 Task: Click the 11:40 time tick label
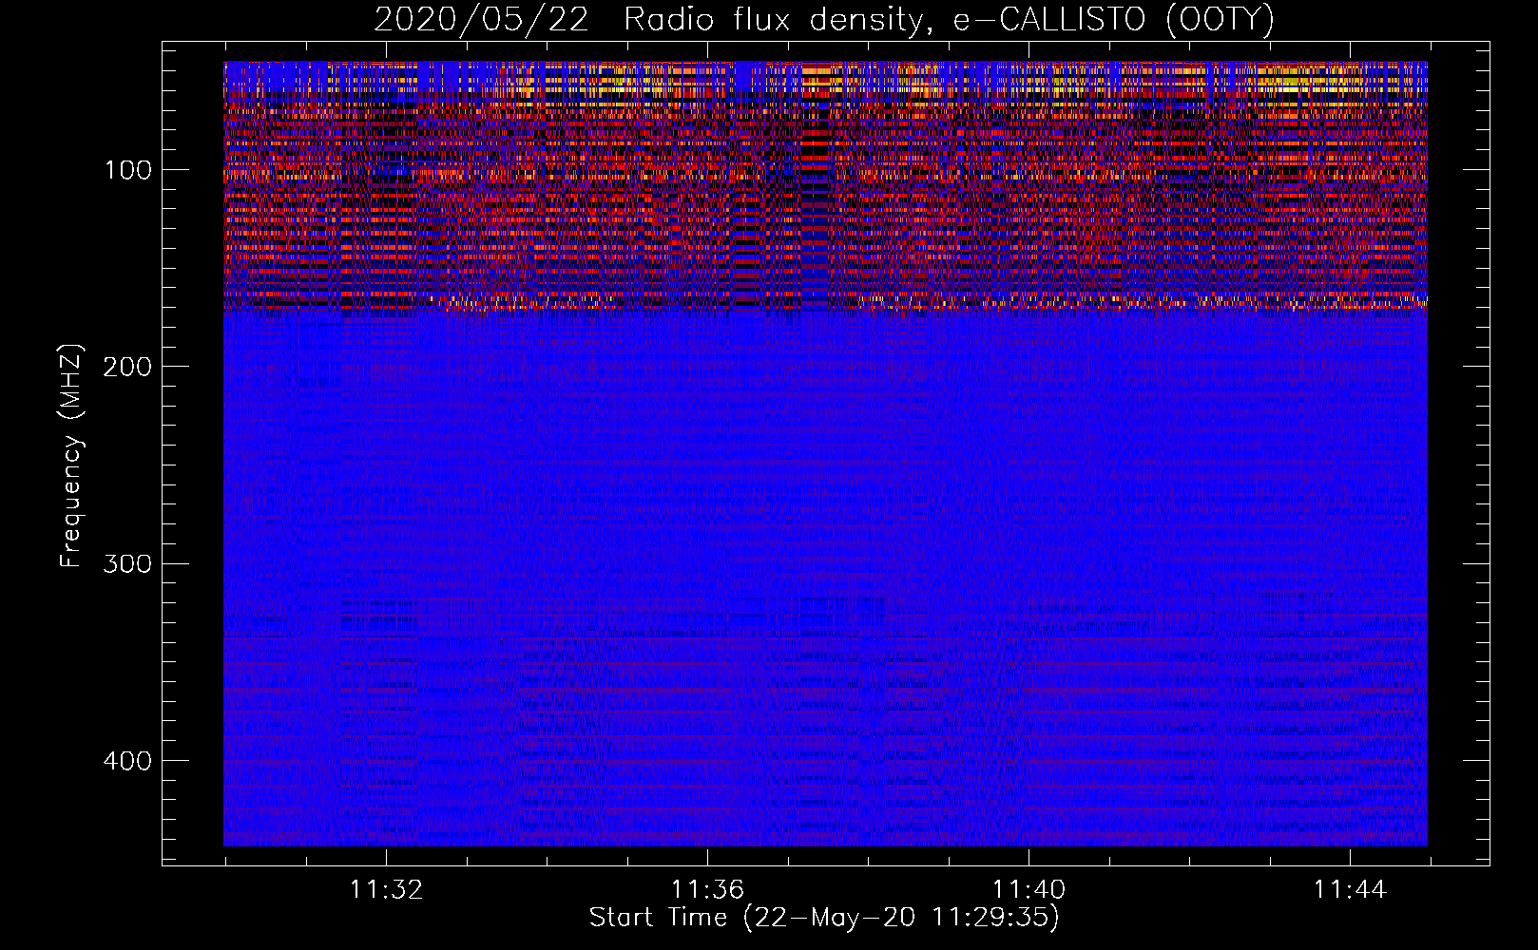pyautogui.click(x=1029, y=889)
